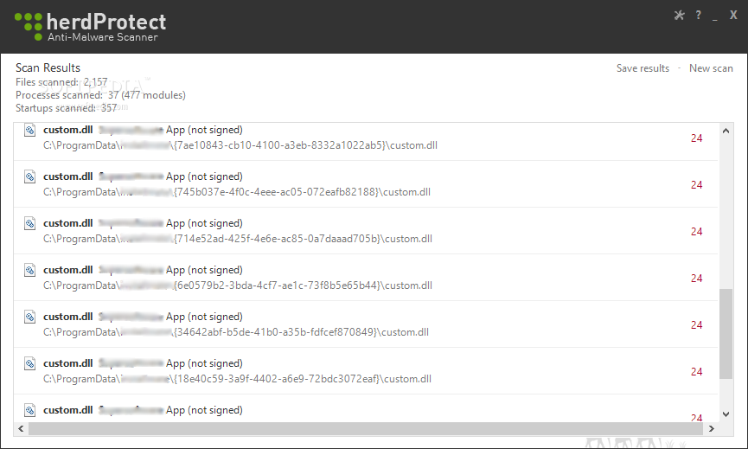
Task: Click custom.dll filename in 18e40c59 row
Action: 67,363
